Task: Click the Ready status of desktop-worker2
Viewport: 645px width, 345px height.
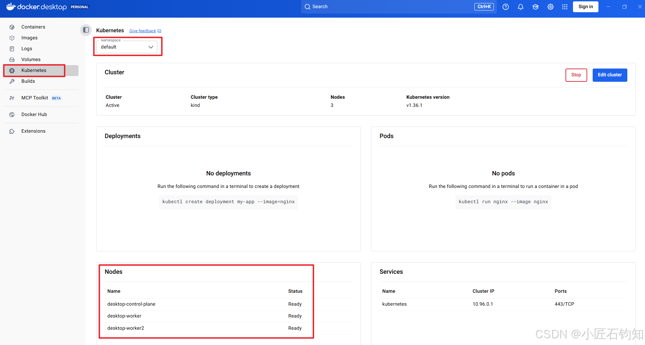Action: tap(295, 328)
